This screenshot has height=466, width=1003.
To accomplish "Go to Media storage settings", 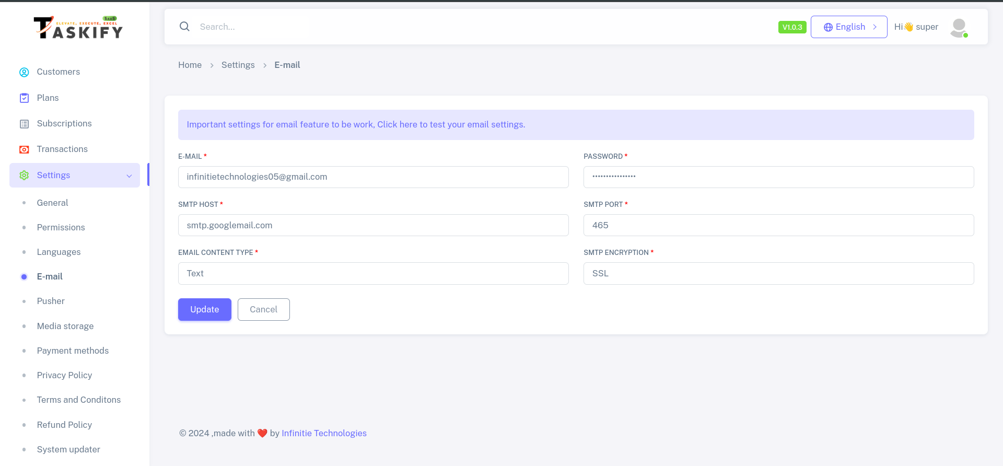I will [65, 326].
